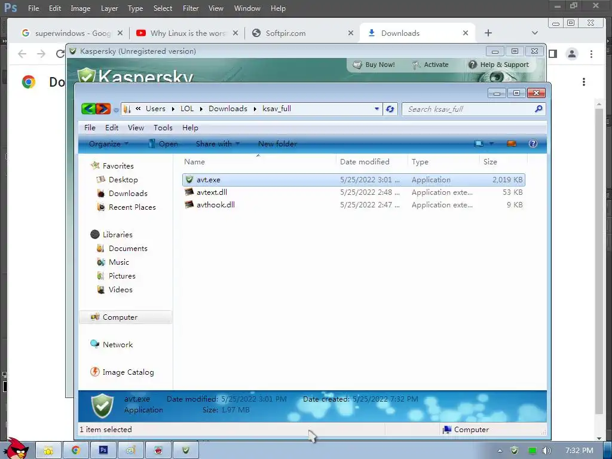The width and height of the screenshot is (612, 459).
Task: Open Photoshop from the taskbar
Action: coord(103,450)
